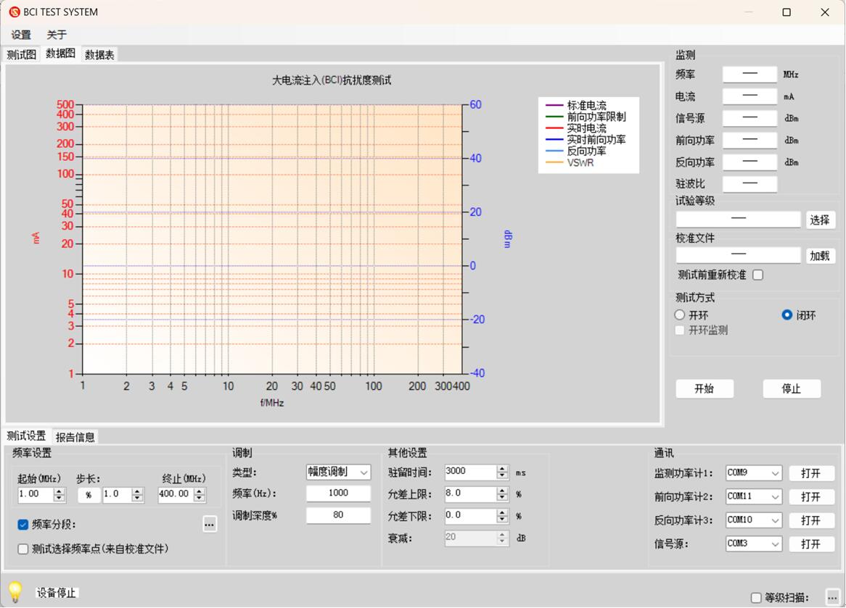Enable 测试前重新校准 checkbox
Viewport: 846px width, 608px height.
[758, 275]
